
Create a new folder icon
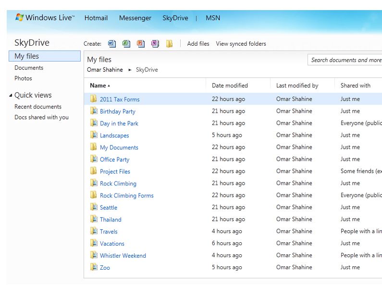click(169, 44)
